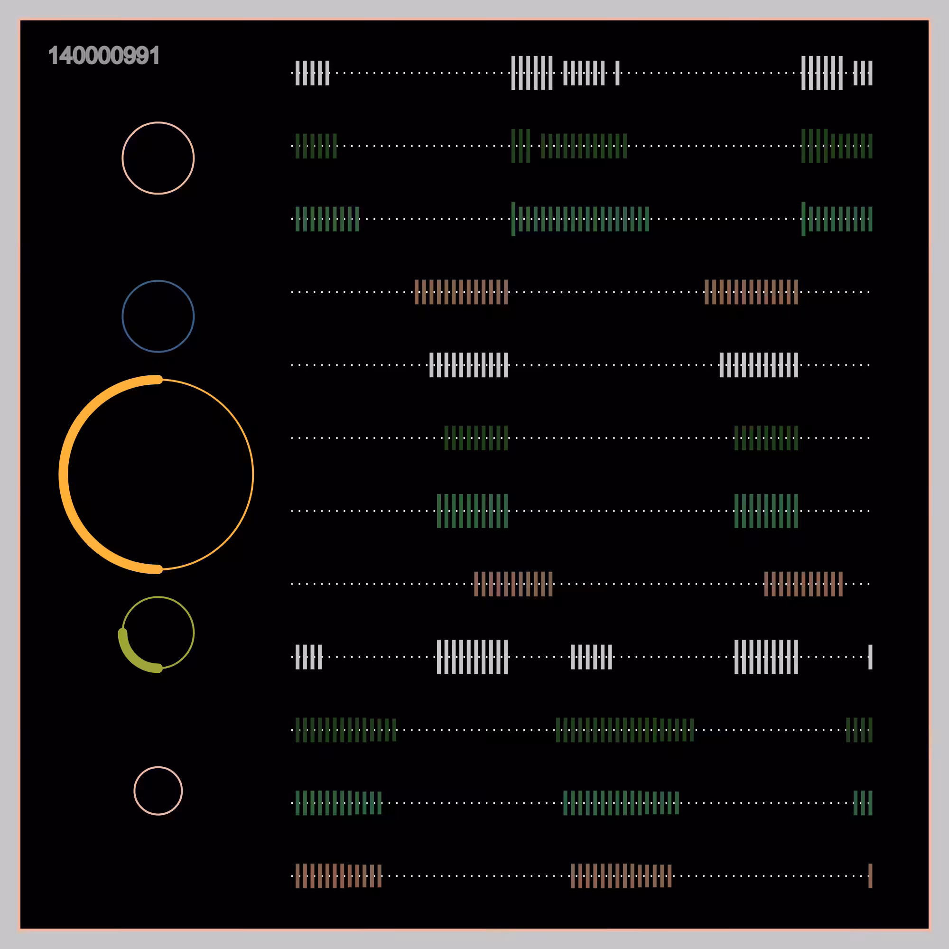The image size is (949, 949).
Task: Select the three medium-green ticks ending the eleventh row
Action: pyautogui.click(x=863, y=803)
